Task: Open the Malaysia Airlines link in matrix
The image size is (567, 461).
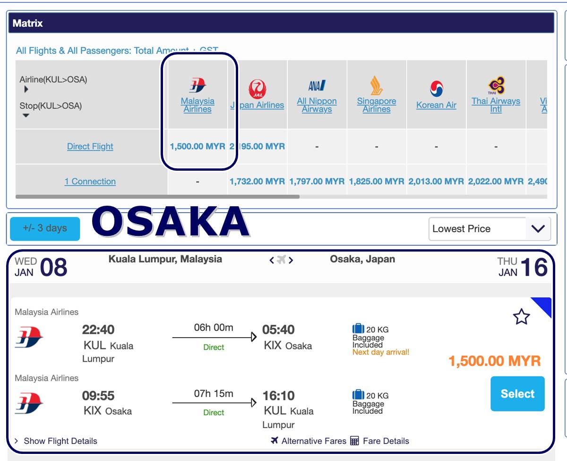Action: click(x=198, y=105)
